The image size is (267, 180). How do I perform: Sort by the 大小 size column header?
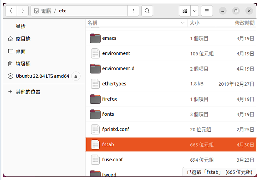point(202,23)
